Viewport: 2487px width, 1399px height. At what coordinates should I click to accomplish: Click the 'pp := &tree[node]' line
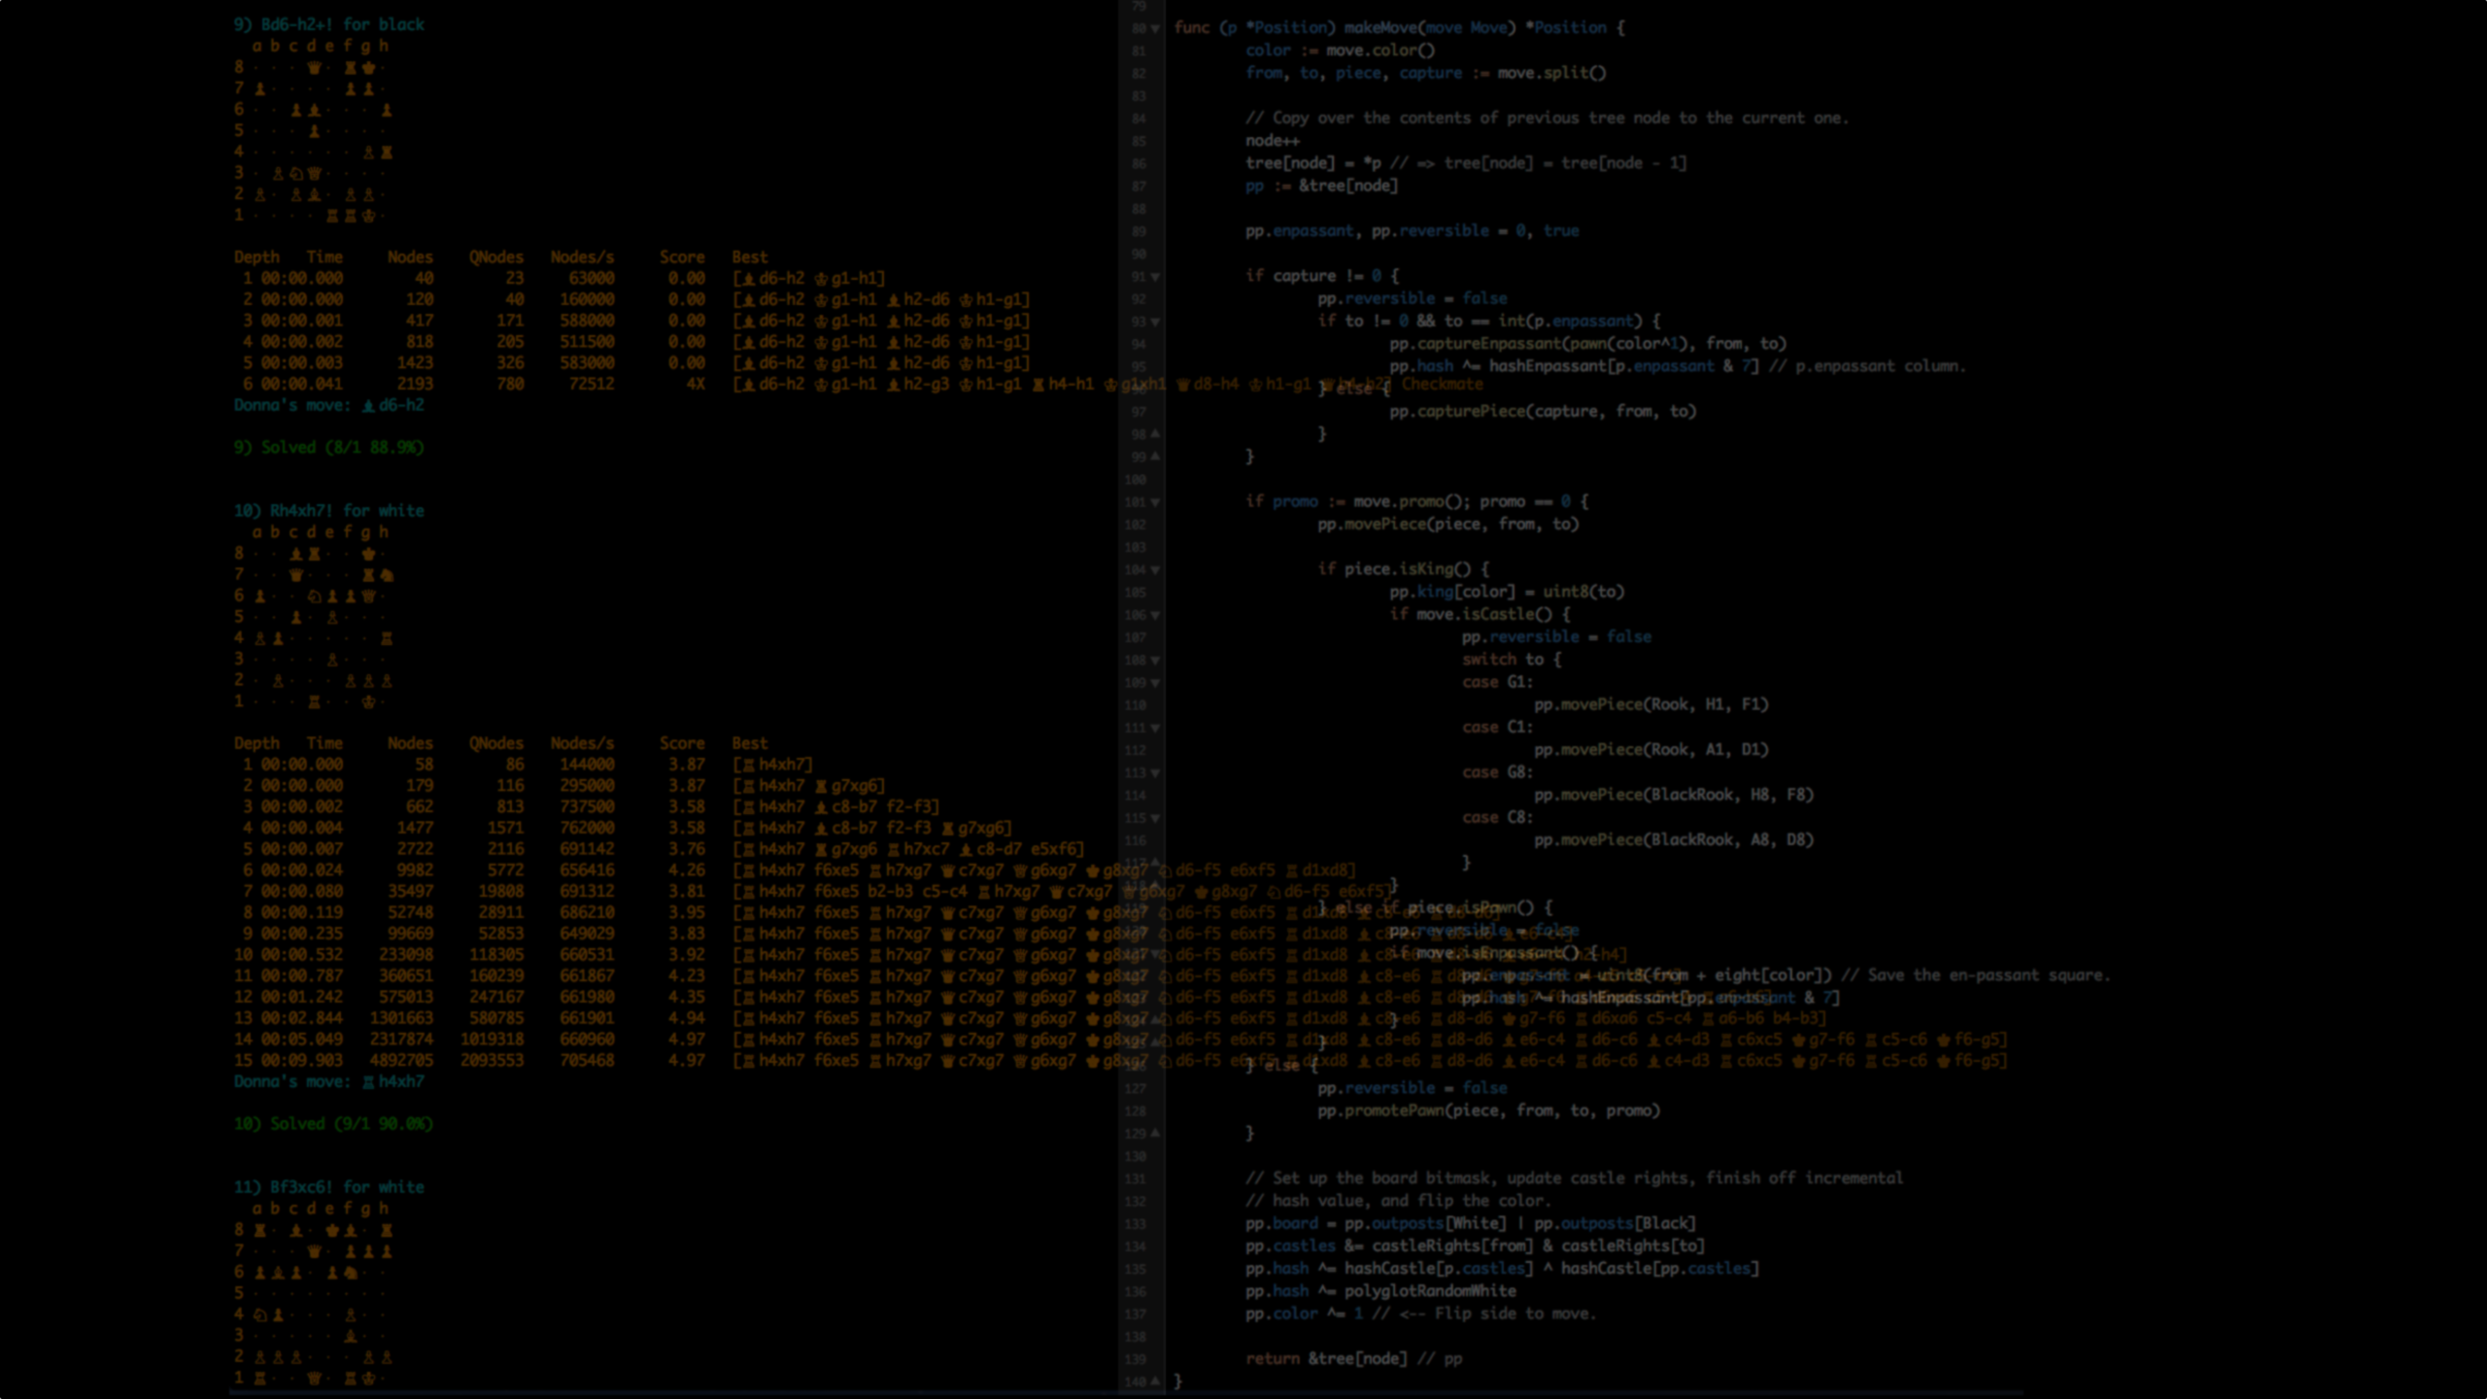tap(1321, 186)
